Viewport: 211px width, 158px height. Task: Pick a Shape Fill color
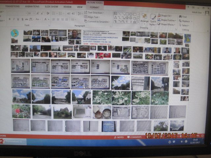pyautogui.click(x=165, y=15)
